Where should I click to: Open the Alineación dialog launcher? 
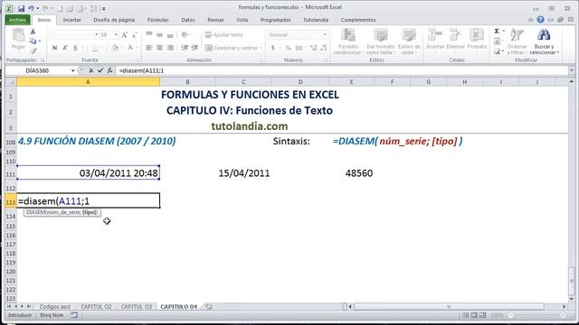pyautogui.click(x=261, y=60)
